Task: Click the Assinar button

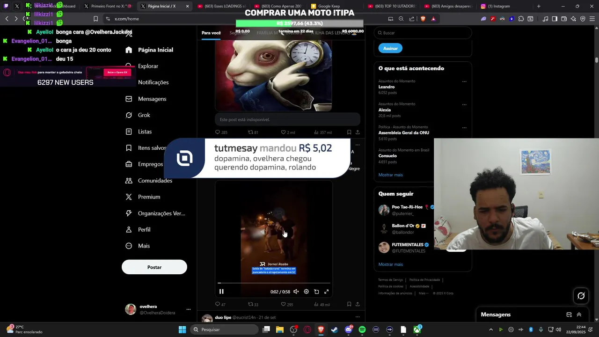Action: (390, 48)
